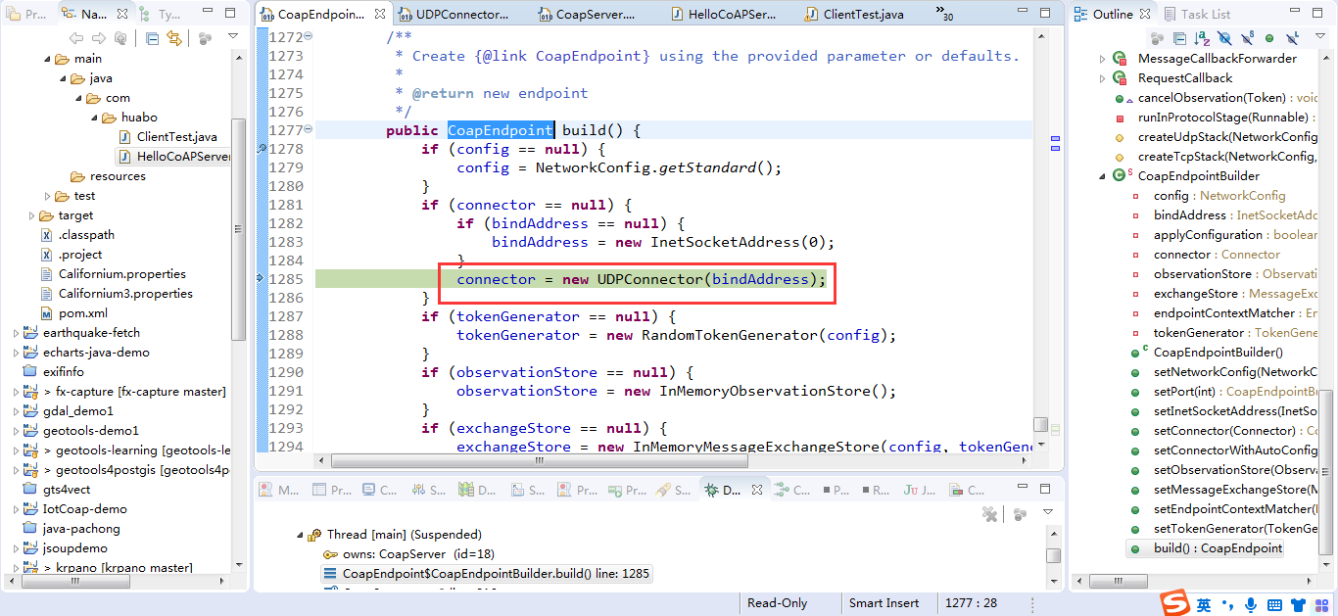Open Outline view menu dropdown
1338x616 pixels.
(x=1320, y=37)
